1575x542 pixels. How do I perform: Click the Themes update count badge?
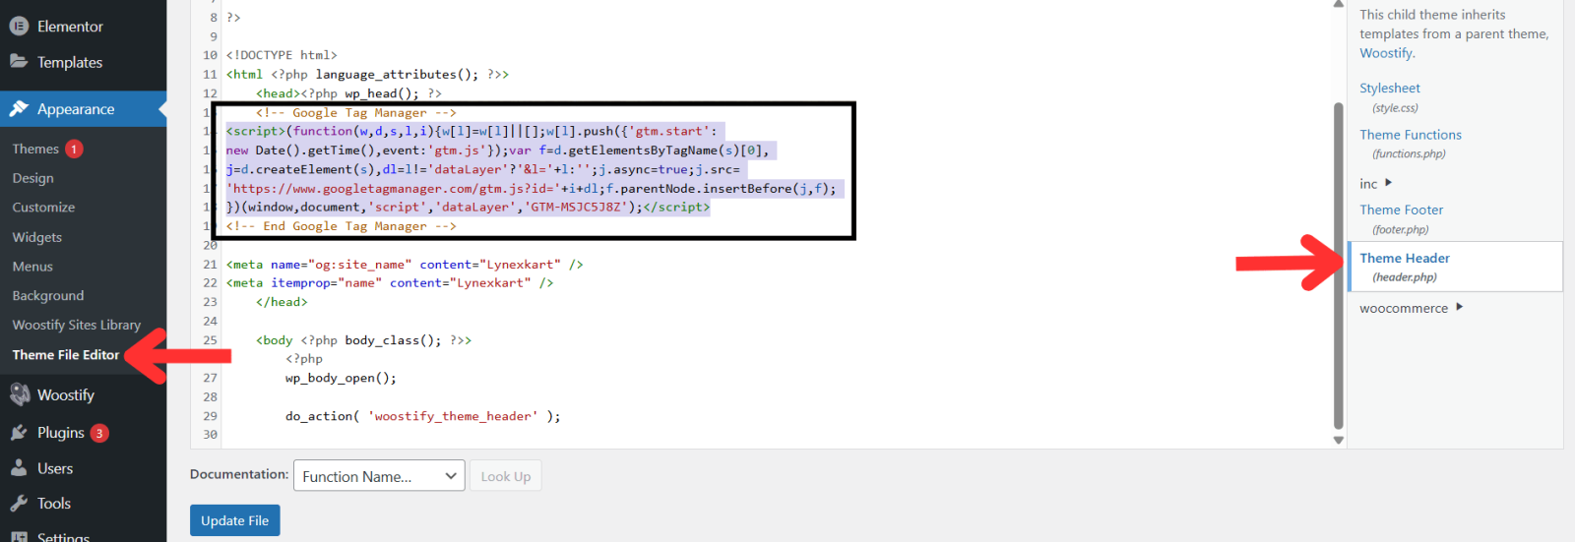tap(74, 149)
